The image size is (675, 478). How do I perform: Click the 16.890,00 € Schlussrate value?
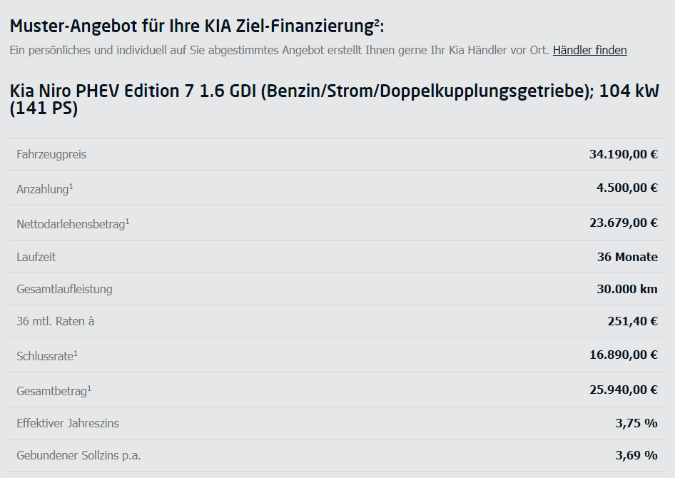click(x=624, y=355)
